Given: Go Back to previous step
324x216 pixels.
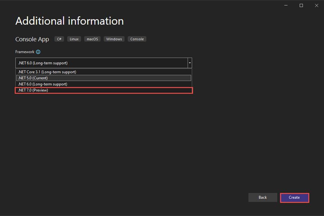Looking at the screenshot, I should pyautogui.click(x=263, y=197).
